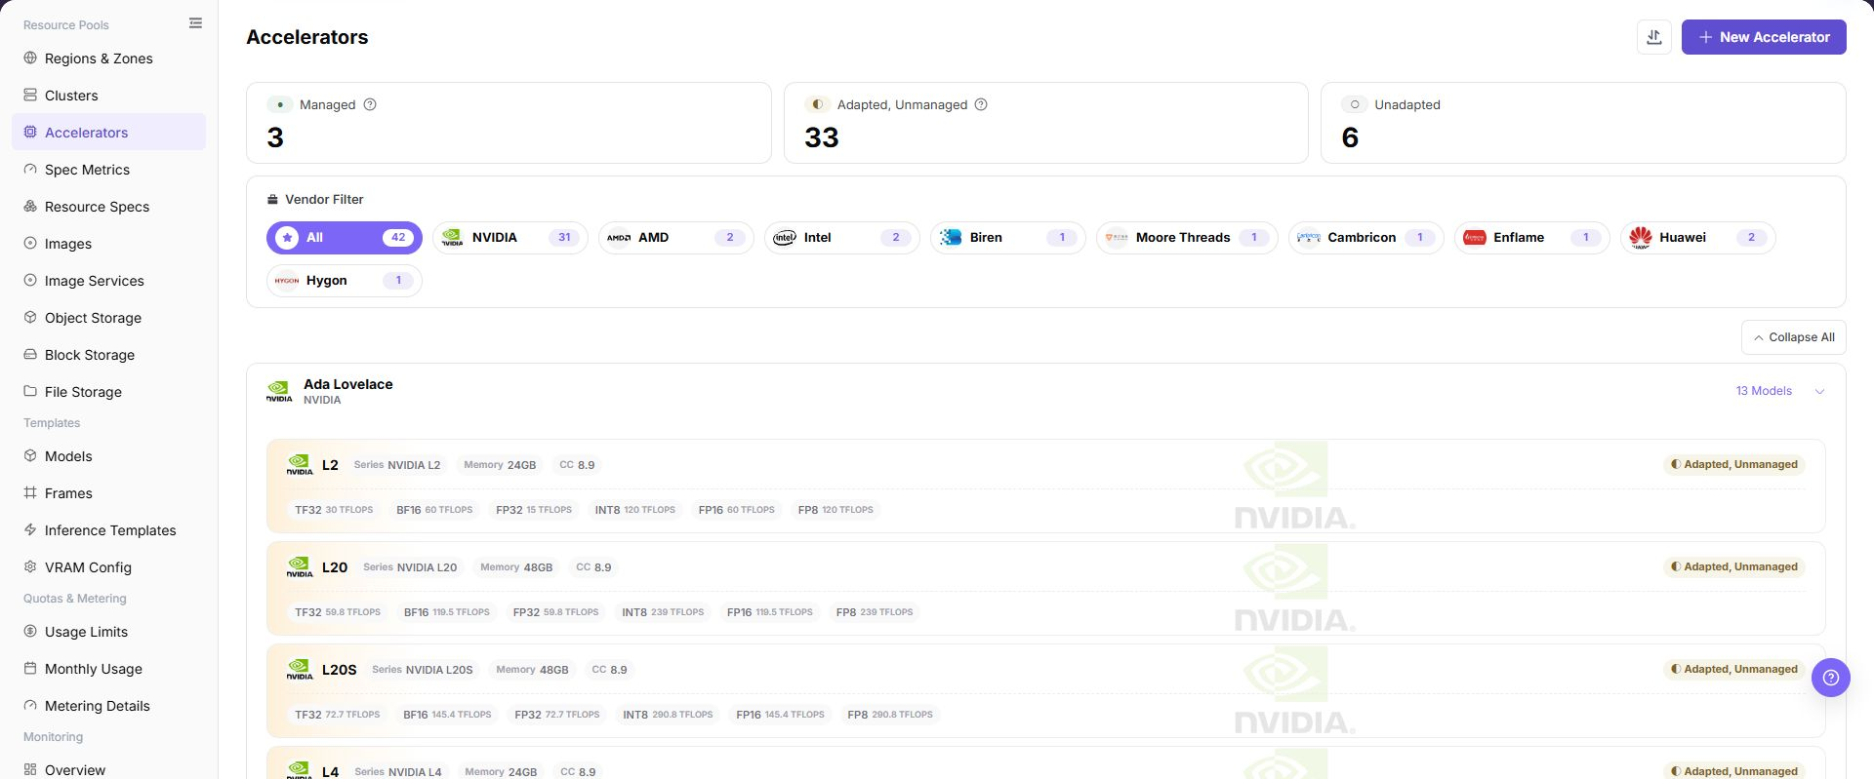This screenshot has width=1874, height=779.
Task: Click the Spec Metrics gauge icon
Action: (30, 170)
